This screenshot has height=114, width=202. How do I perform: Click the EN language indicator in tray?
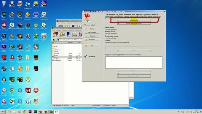click(178, 111)
